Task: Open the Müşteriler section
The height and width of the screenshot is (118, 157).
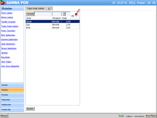Action: (x=12, y=100)
